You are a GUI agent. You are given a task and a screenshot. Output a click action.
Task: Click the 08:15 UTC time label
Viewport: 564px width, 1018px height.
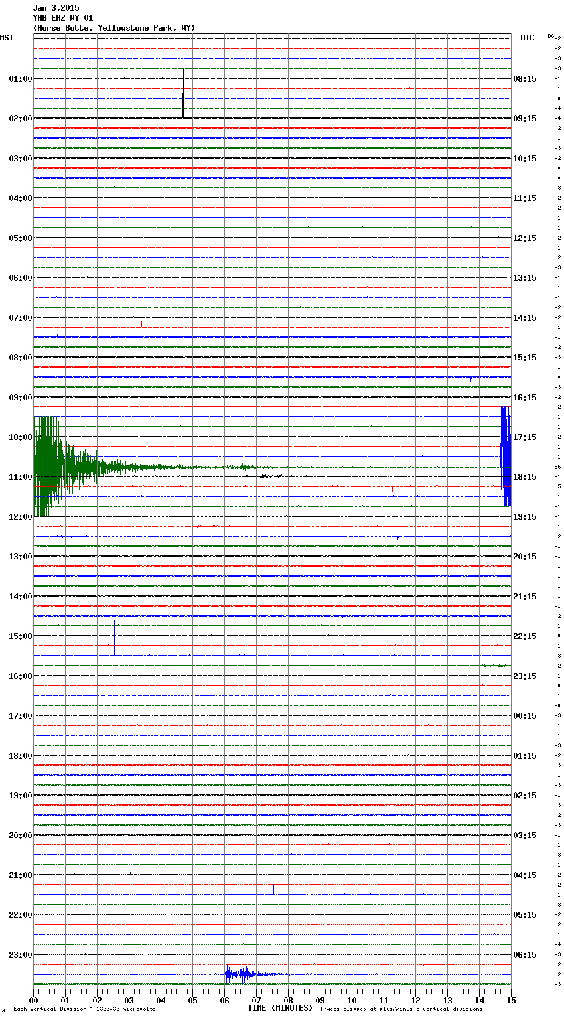point(525,79)
